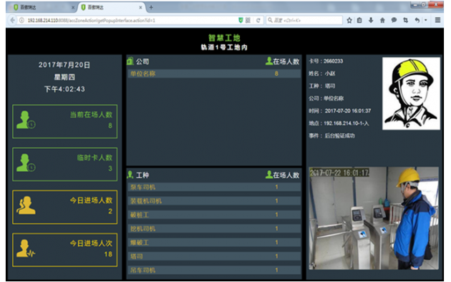
Task: Select the 单位名称 company row
Action: pos(214,74)
